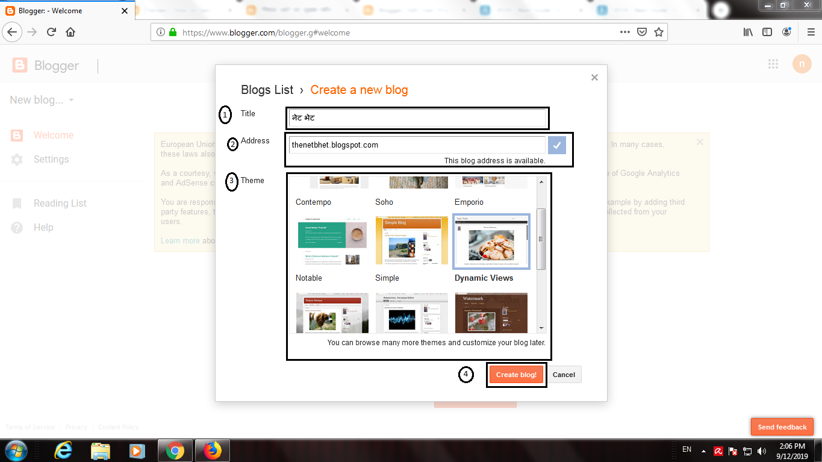Open the Google apps grid icon

click(x=773, y=64)
